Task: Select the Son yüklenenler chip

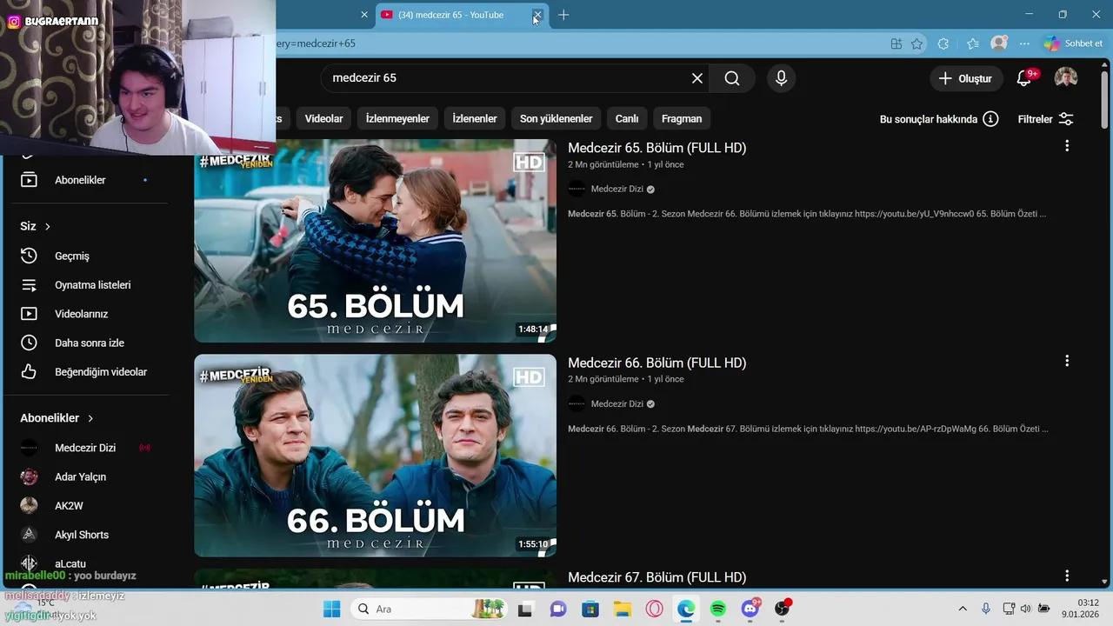Action: pos(556,118)
